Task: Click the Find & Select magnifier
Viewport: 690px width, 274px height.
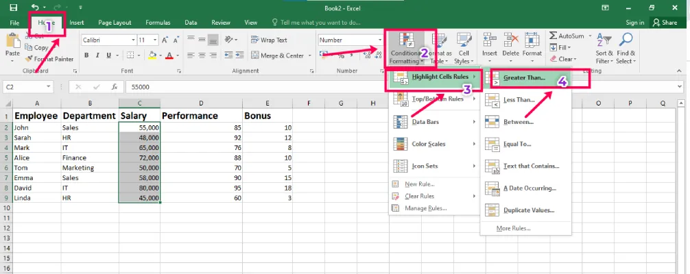Action: click(x=626, y=40)
